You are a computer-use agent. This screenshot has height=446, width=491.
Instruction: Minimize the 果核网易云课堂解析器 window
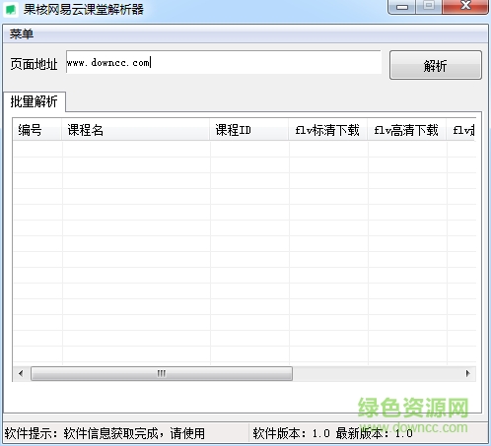pyautogui.click(x=401, y=7)
